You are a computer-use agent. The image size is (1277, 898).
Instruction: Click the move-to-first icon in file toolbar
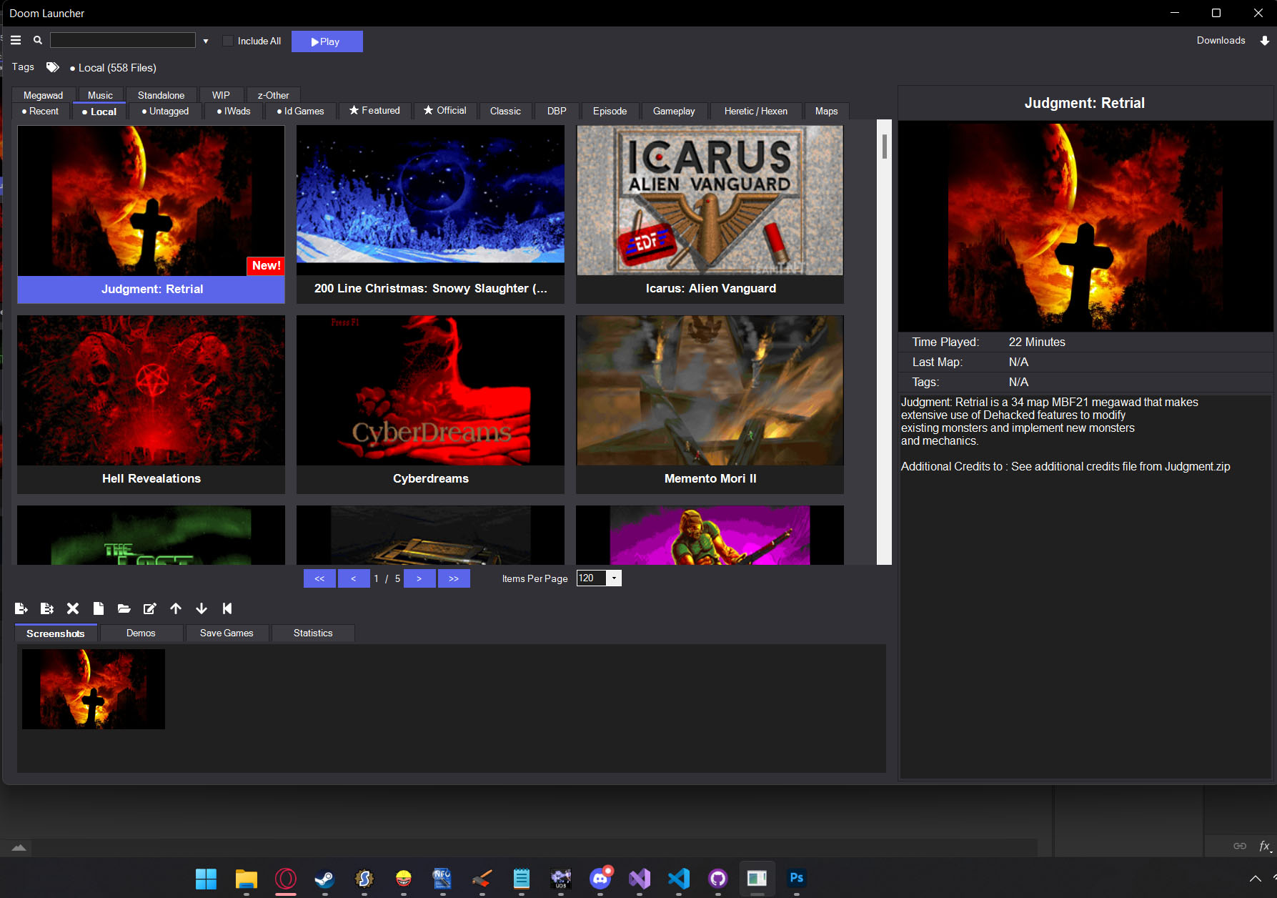pyautogui.click(x=227, y=608)
